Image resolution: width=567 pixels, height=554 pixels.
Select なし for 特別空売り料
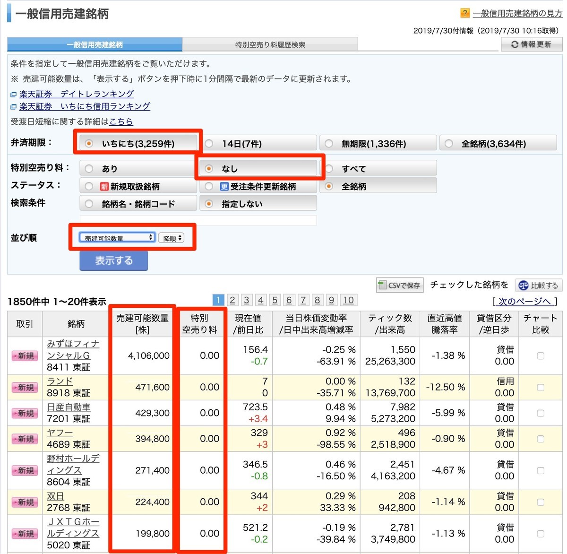click(x=258, y=168)
